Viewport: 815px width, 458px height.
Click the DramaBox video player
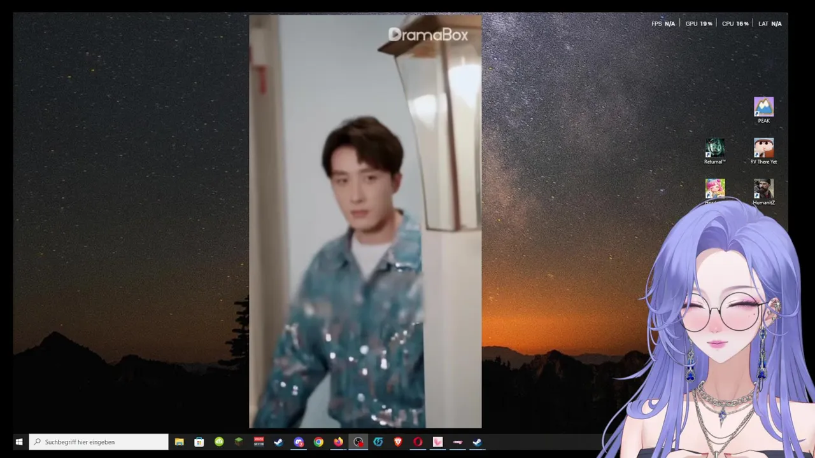pos(365,221)
